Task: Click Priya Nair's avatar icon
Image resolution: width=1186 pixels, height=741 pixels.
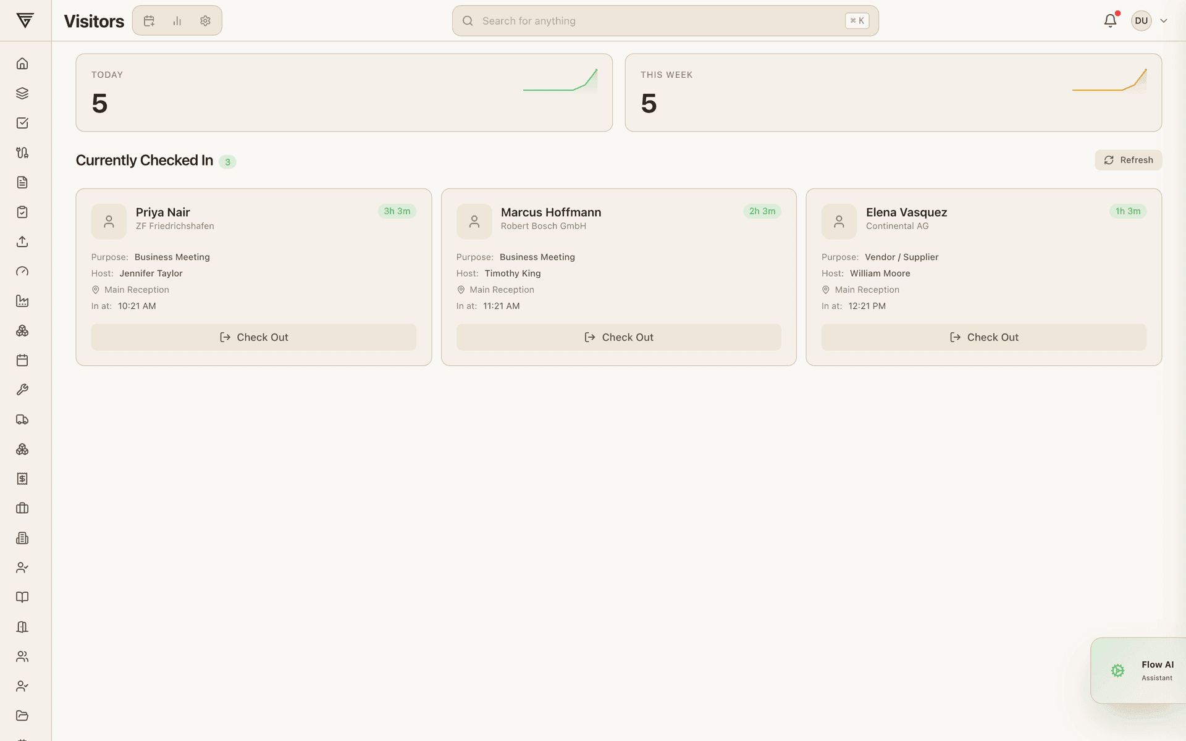Action: [x=109, y=221]
